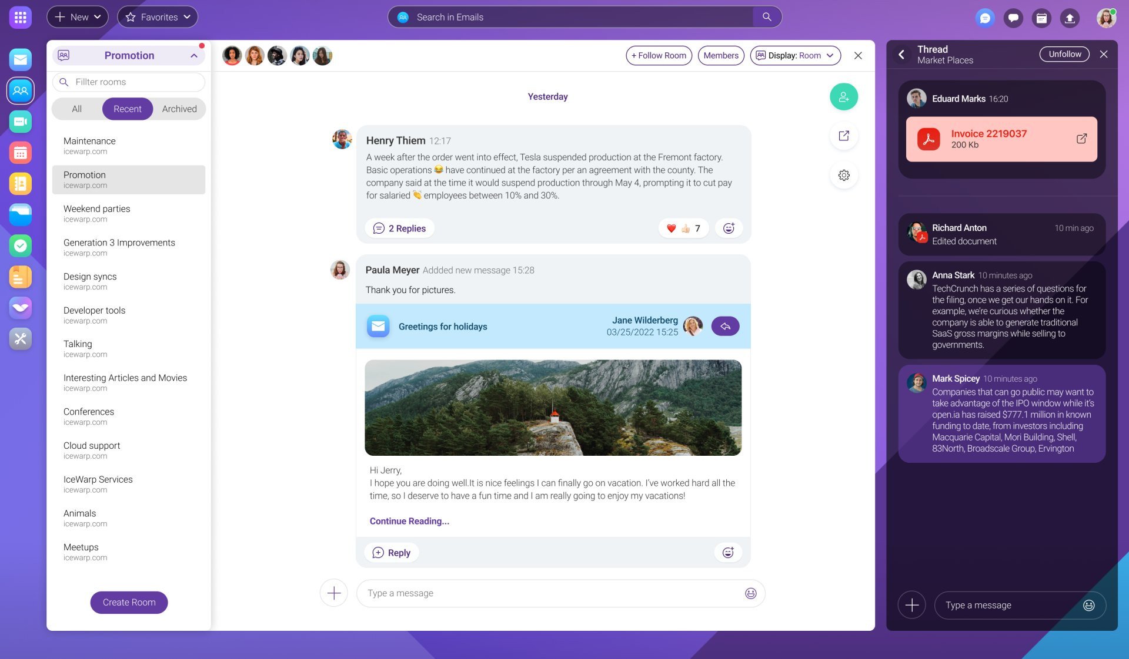
Task: Toggle Follow Room for Promotion
Action: coord(659,55)
